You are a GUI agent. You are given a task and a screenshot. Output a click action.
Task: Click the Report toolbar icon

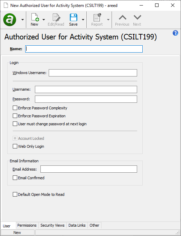point(97,17)
